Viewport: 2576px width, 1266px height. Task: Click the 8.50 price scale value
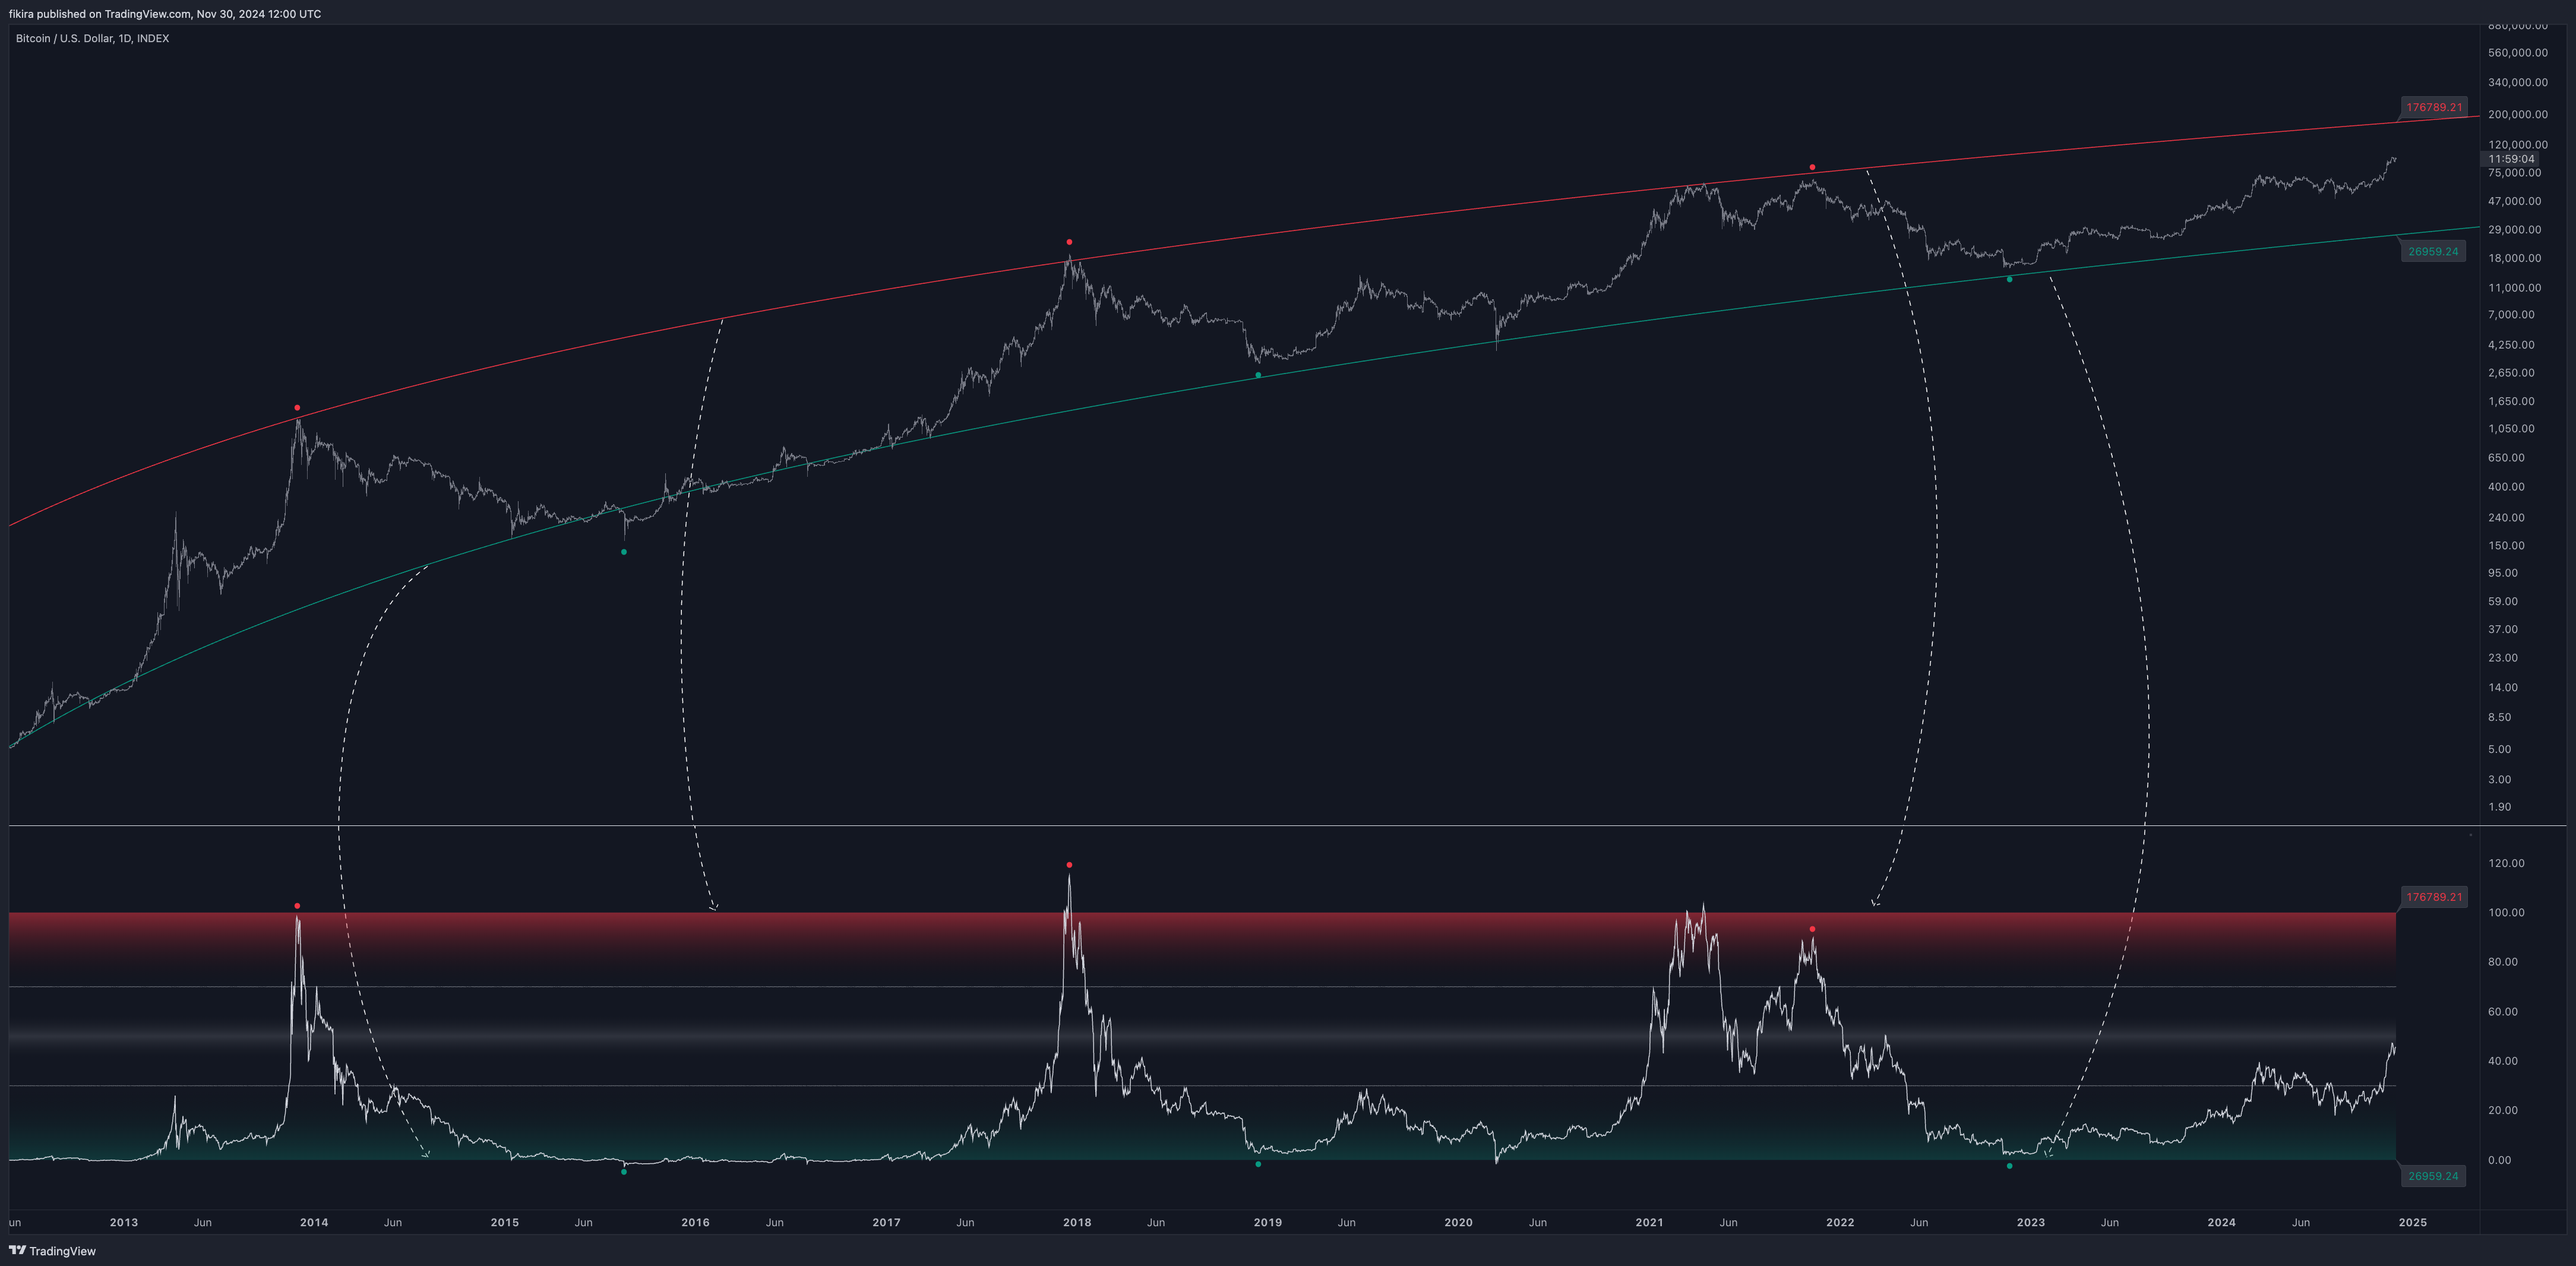click(2499, 717)
